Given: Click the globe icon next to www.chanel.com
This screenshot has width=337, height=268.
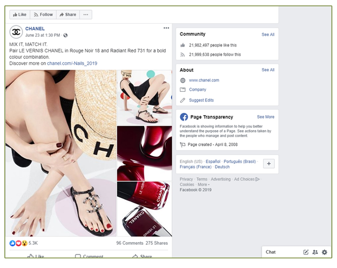Looking at the screenshot, I should point(183,81).
